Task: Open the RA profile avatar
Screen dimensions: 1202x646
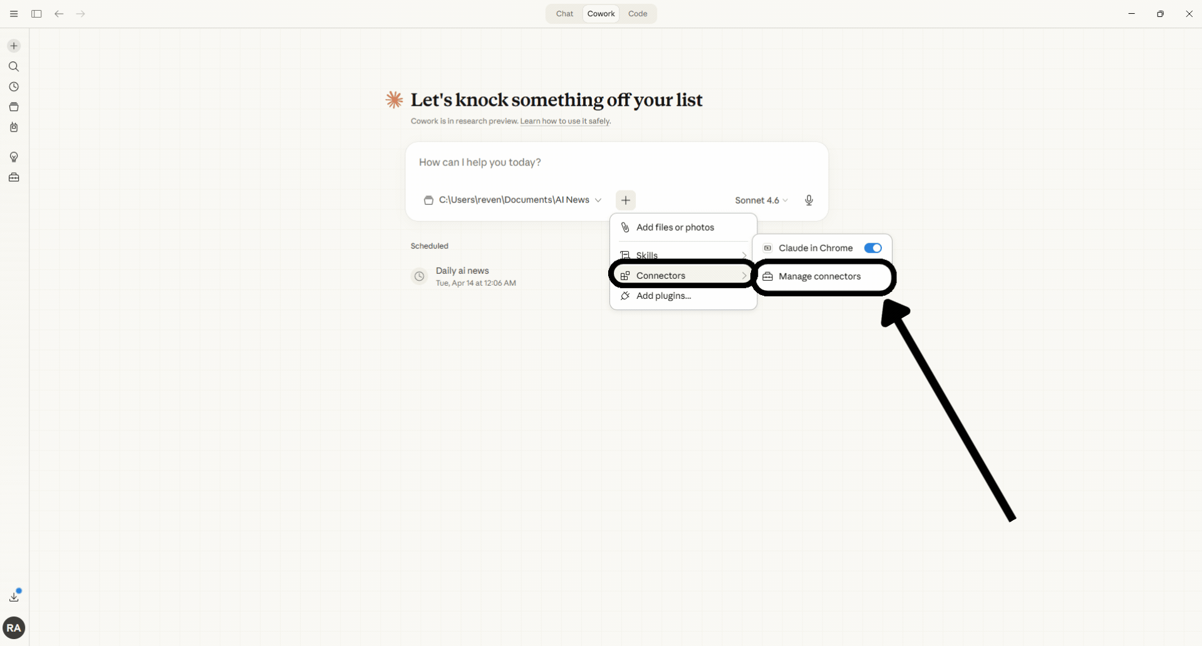Action: pyautogui.click(x=14, y=628)
